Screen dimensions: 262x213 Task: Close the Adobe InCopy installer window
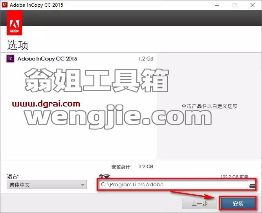coord(253,5)
